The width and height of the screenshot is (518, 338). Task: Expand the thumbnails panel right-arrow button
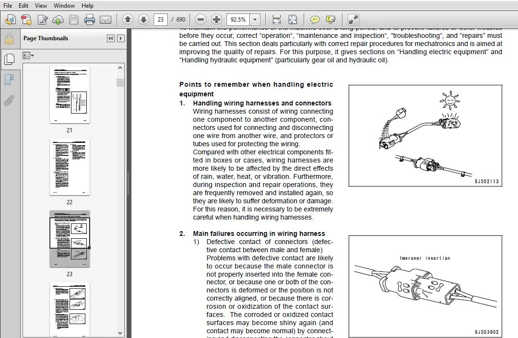tap(120, 38)
